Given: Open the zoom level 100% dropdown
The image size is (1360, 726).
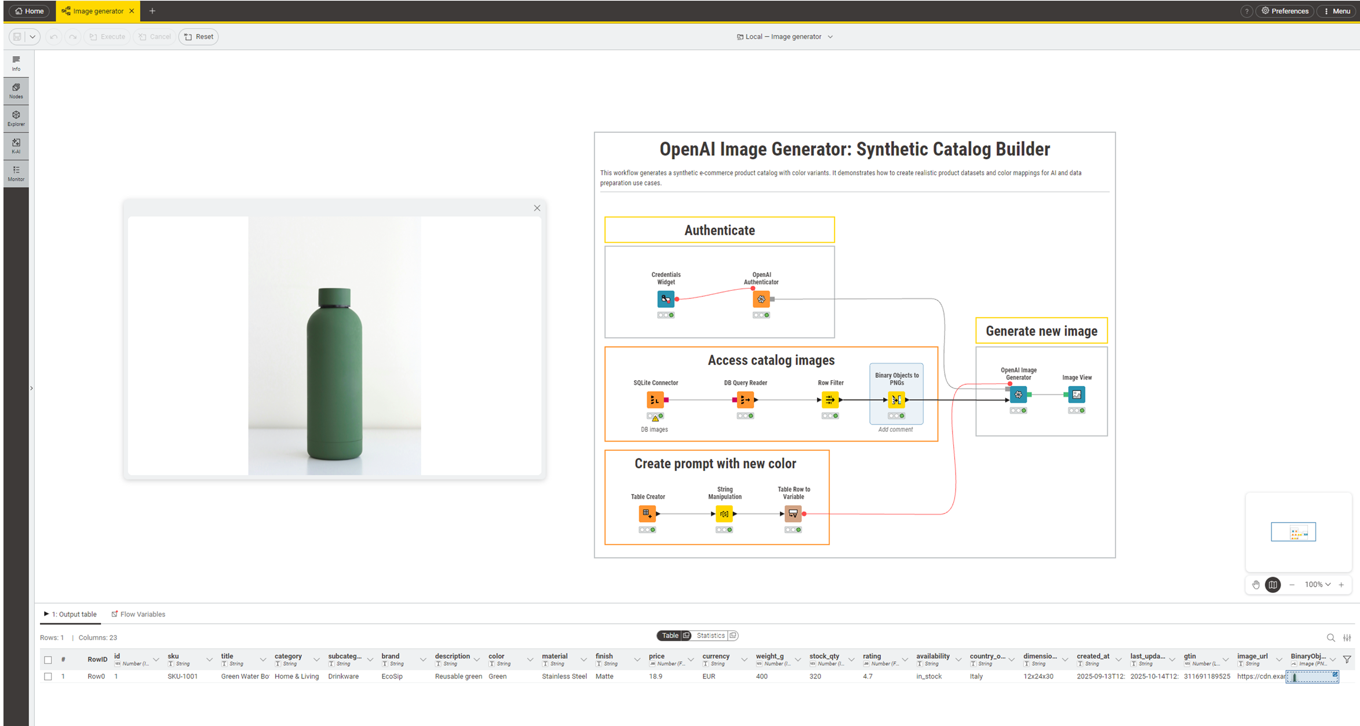Looking at the screenshot, I should click(1317, 585).
